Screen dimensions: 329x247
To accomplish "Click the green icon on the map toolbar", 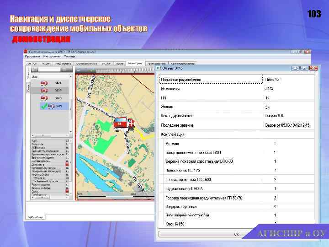I will [x=92, y=70].
